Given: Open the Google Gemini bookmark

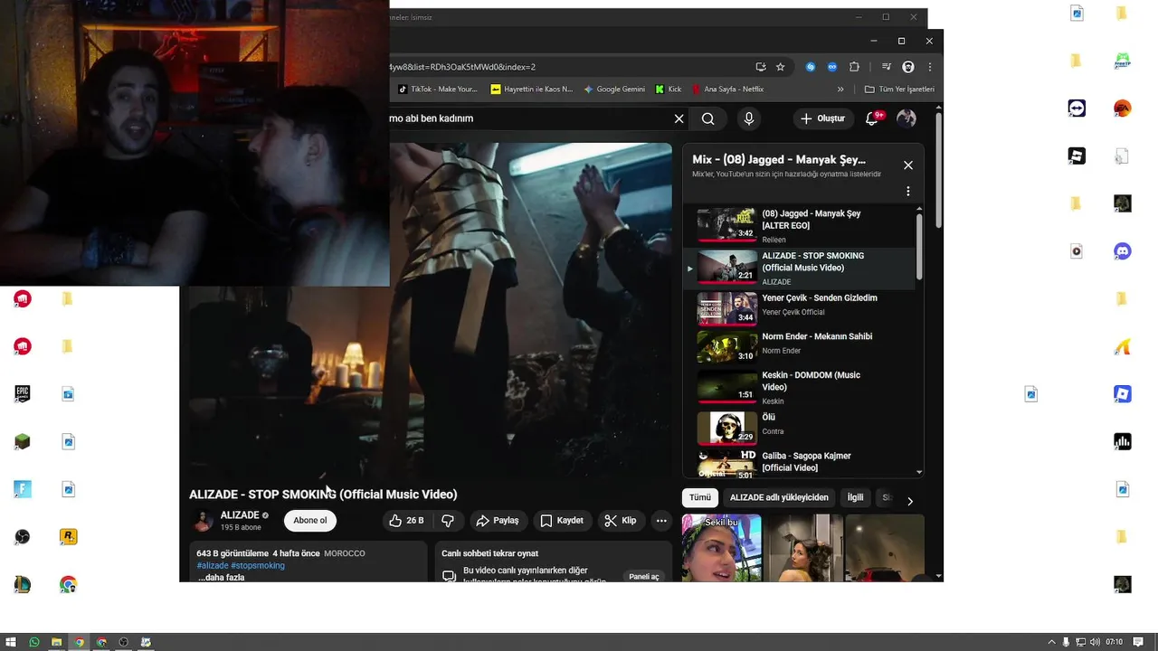Looking at the screenshot, I should (x=614, y=90).
